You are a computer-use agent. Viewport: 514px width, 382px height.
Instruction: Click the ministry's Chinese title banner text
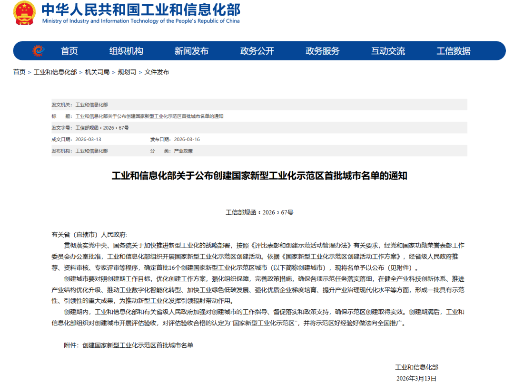(141, 10)
